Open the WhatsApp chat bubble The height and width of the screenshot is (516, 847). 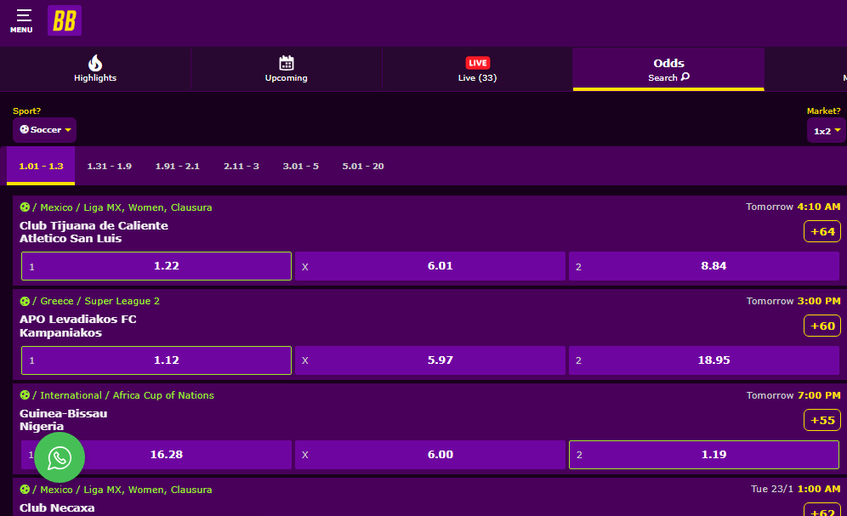pos(60,457)
